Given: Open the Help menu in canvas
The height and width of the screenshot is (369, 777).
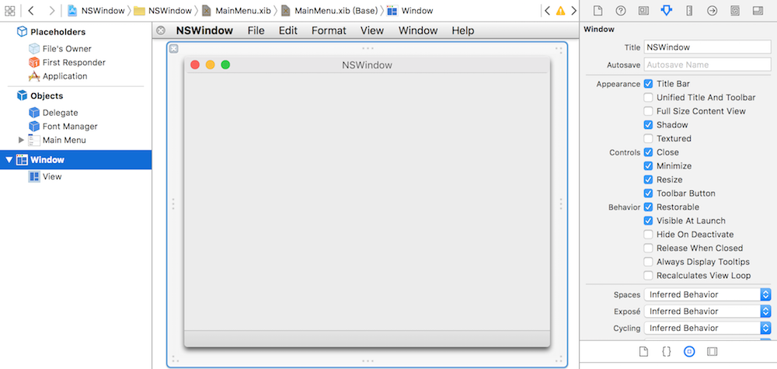Looking at the screenshot, I should coord(463,31).
